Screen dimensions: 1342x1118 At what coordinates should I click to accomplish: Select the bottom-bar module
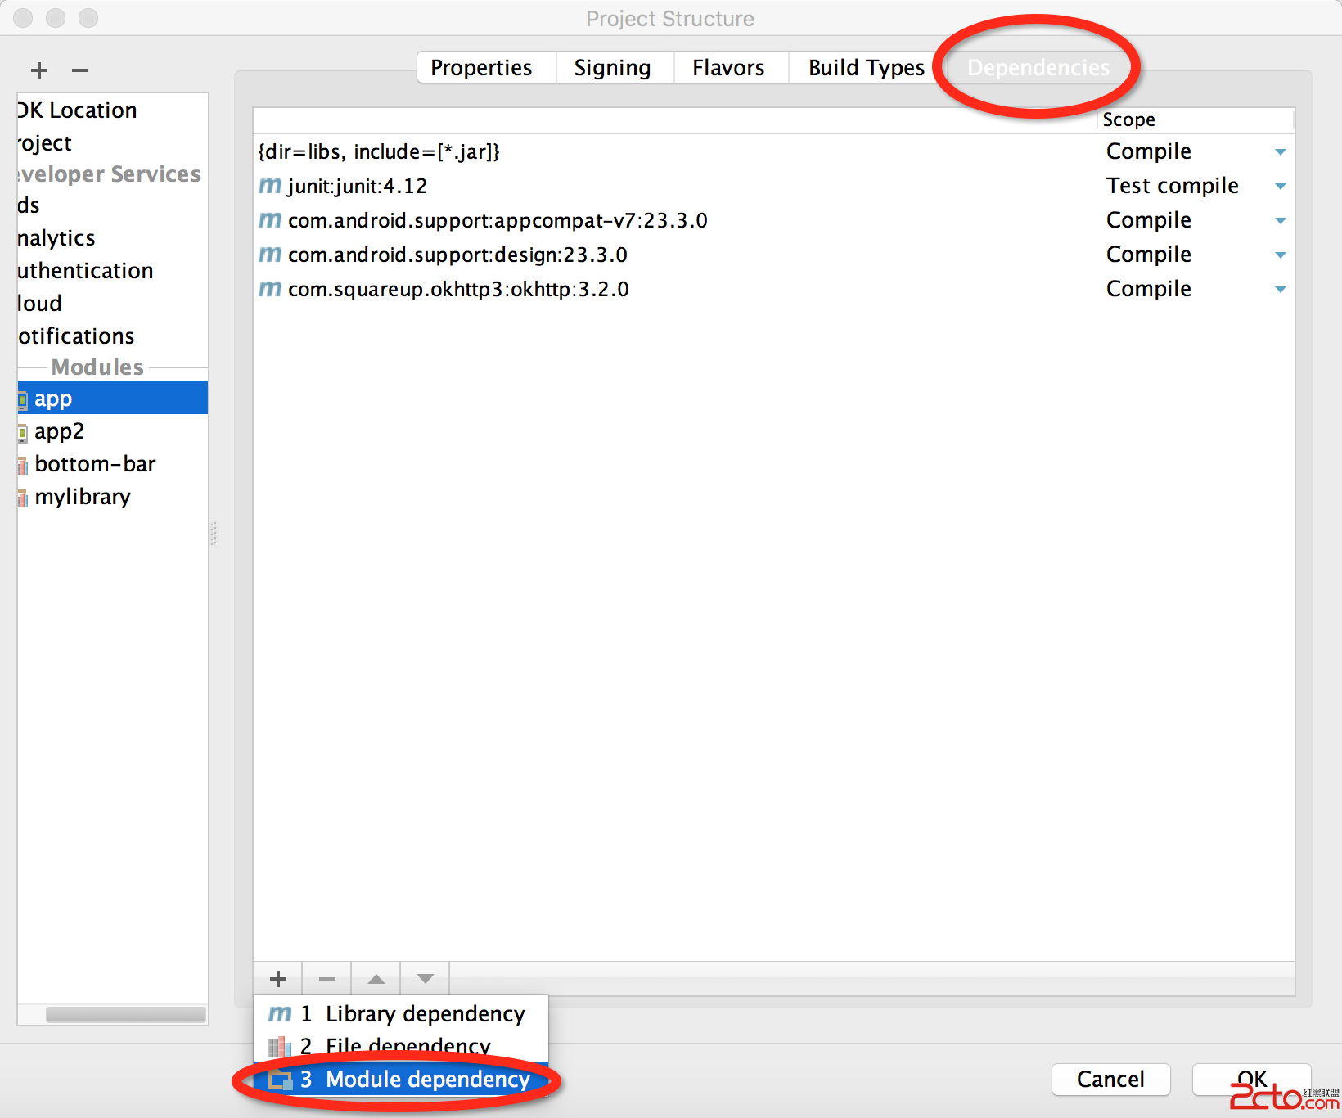[113, 464]
